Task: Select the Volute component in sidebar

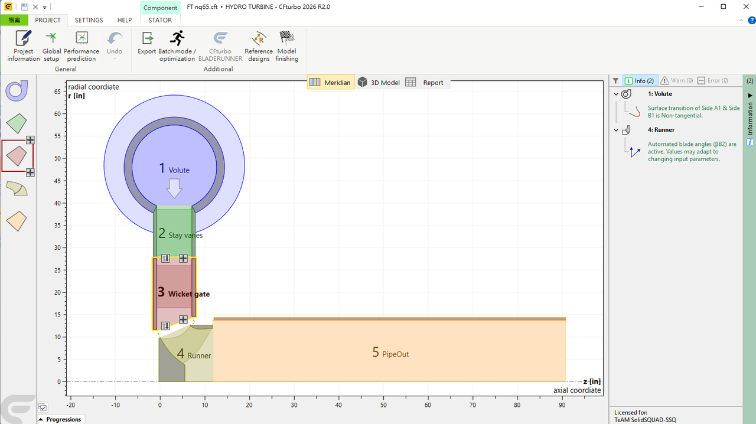Action: coord(17,91)
